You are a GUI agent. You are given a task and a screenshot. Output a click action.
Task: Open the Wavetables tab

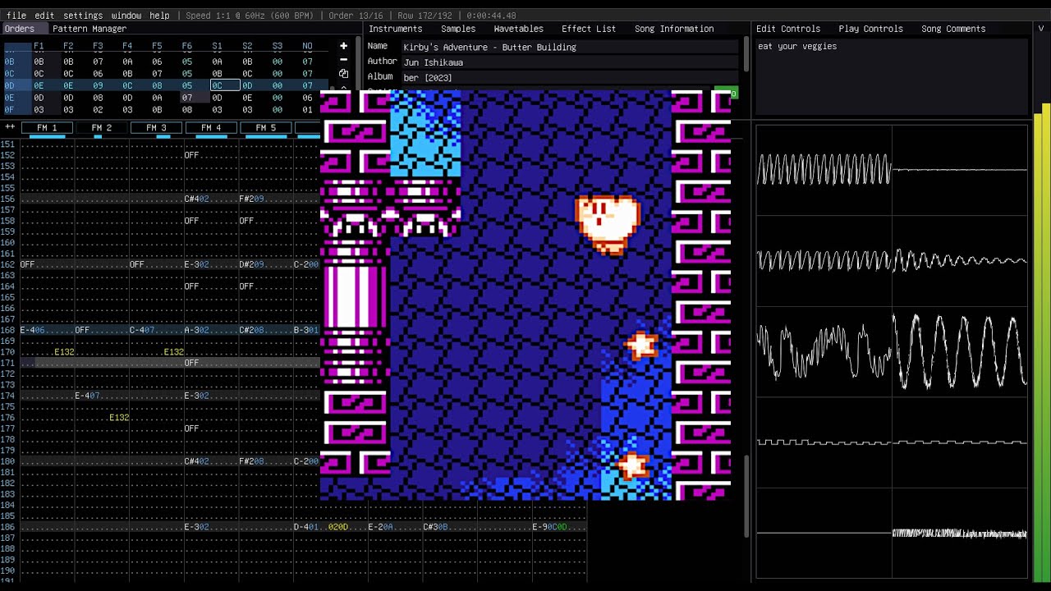[518, 29]
